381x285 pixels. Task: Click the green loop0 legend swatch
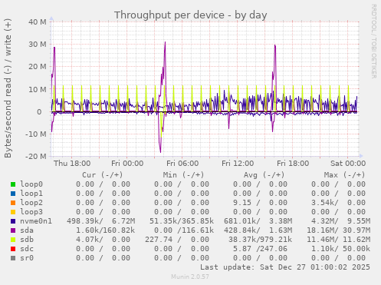point(13,184)
